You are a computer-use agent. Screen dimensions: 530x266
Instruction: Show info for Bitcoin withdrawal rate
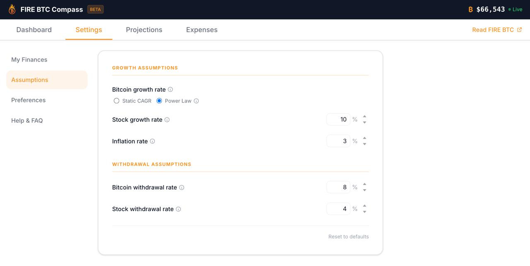point(182,188)
